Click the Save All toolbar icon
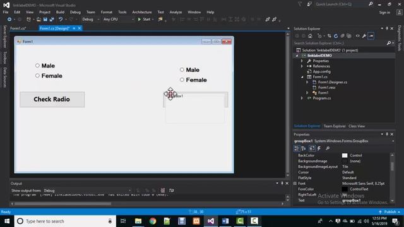The height and width of the screenshot is (227, 404). click(52, 20)
